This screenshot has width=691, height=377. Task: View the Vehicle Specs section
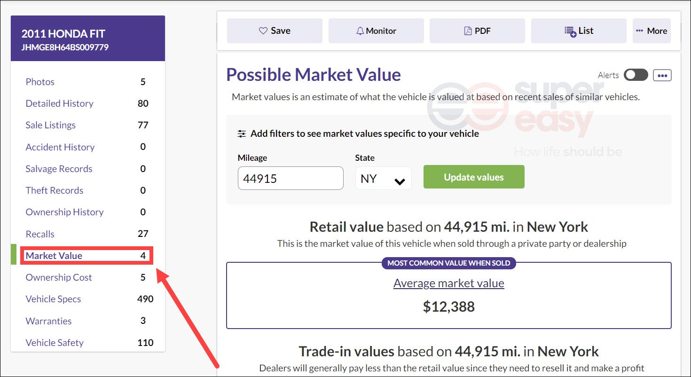(x=53, y=299)
